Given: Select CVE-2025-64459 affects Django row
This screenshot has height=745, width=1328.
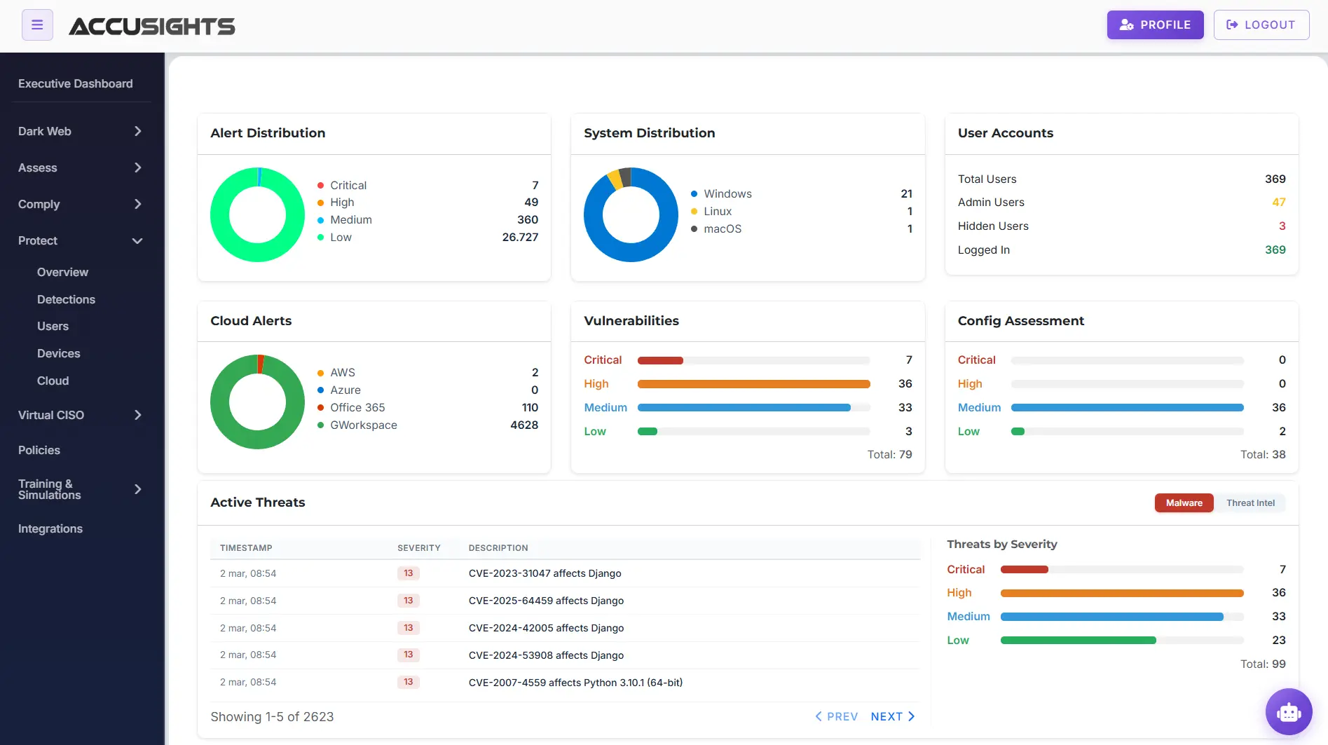Looking at the screenshot, I should (565, 601).
